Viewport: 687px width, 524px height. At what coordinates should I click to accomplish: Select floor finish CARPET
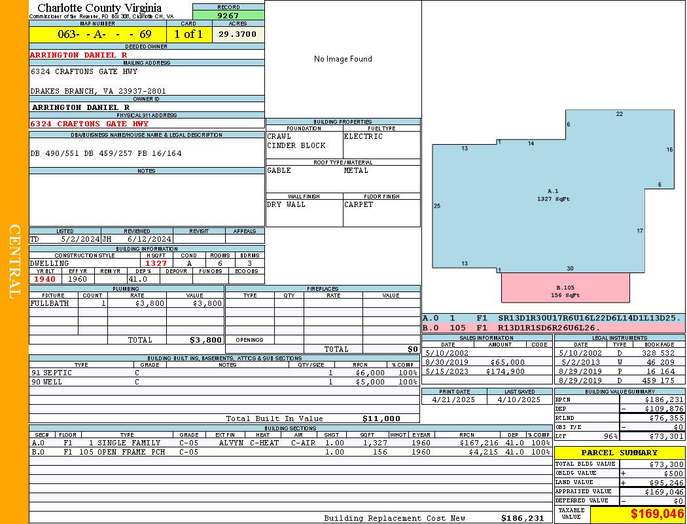coord(359,204)
